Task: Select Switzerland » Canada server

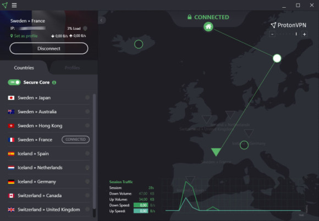Action: [x=49, y=196]
